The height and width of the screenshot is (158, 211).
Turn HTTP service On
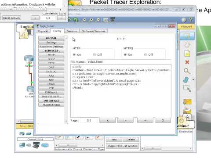point(74,55)
